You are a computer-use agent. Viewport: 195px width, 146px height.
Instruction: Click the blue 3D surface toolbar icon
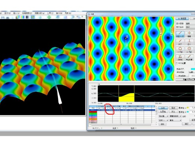58,17
